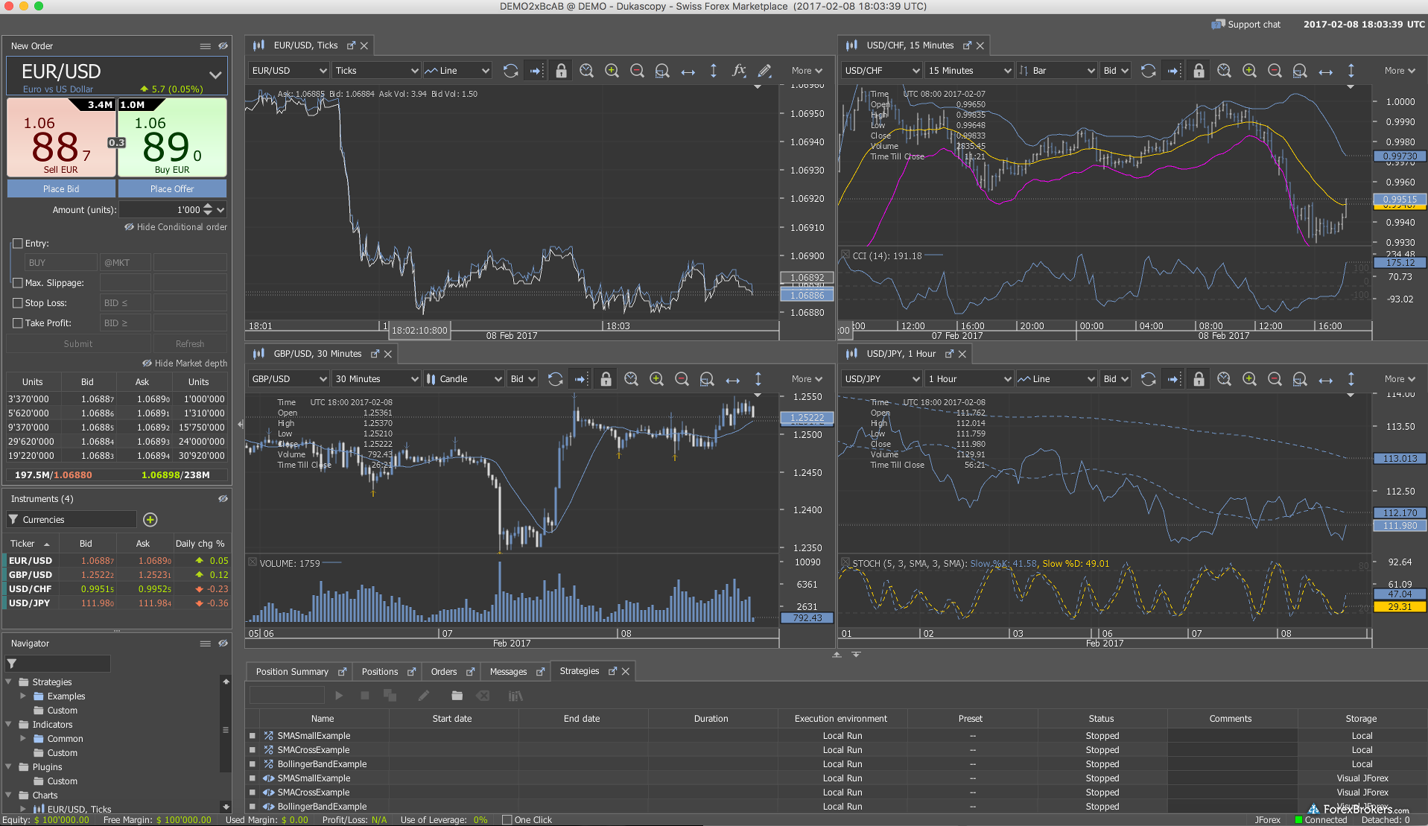Click the Place Bid button
The width and height of the screenshot is (1428, 826).
[x=61, y=189]
